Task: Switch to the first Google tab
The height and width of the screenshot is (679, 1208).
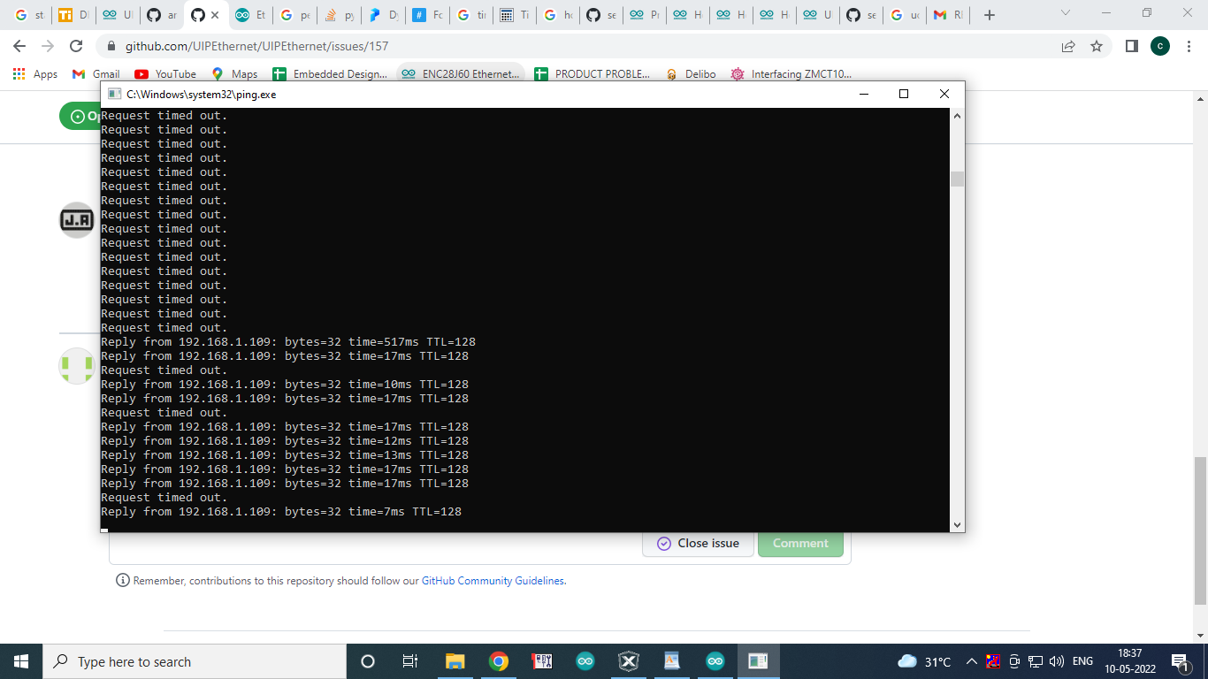Action: pyautogui.click(x=29, y=15)
